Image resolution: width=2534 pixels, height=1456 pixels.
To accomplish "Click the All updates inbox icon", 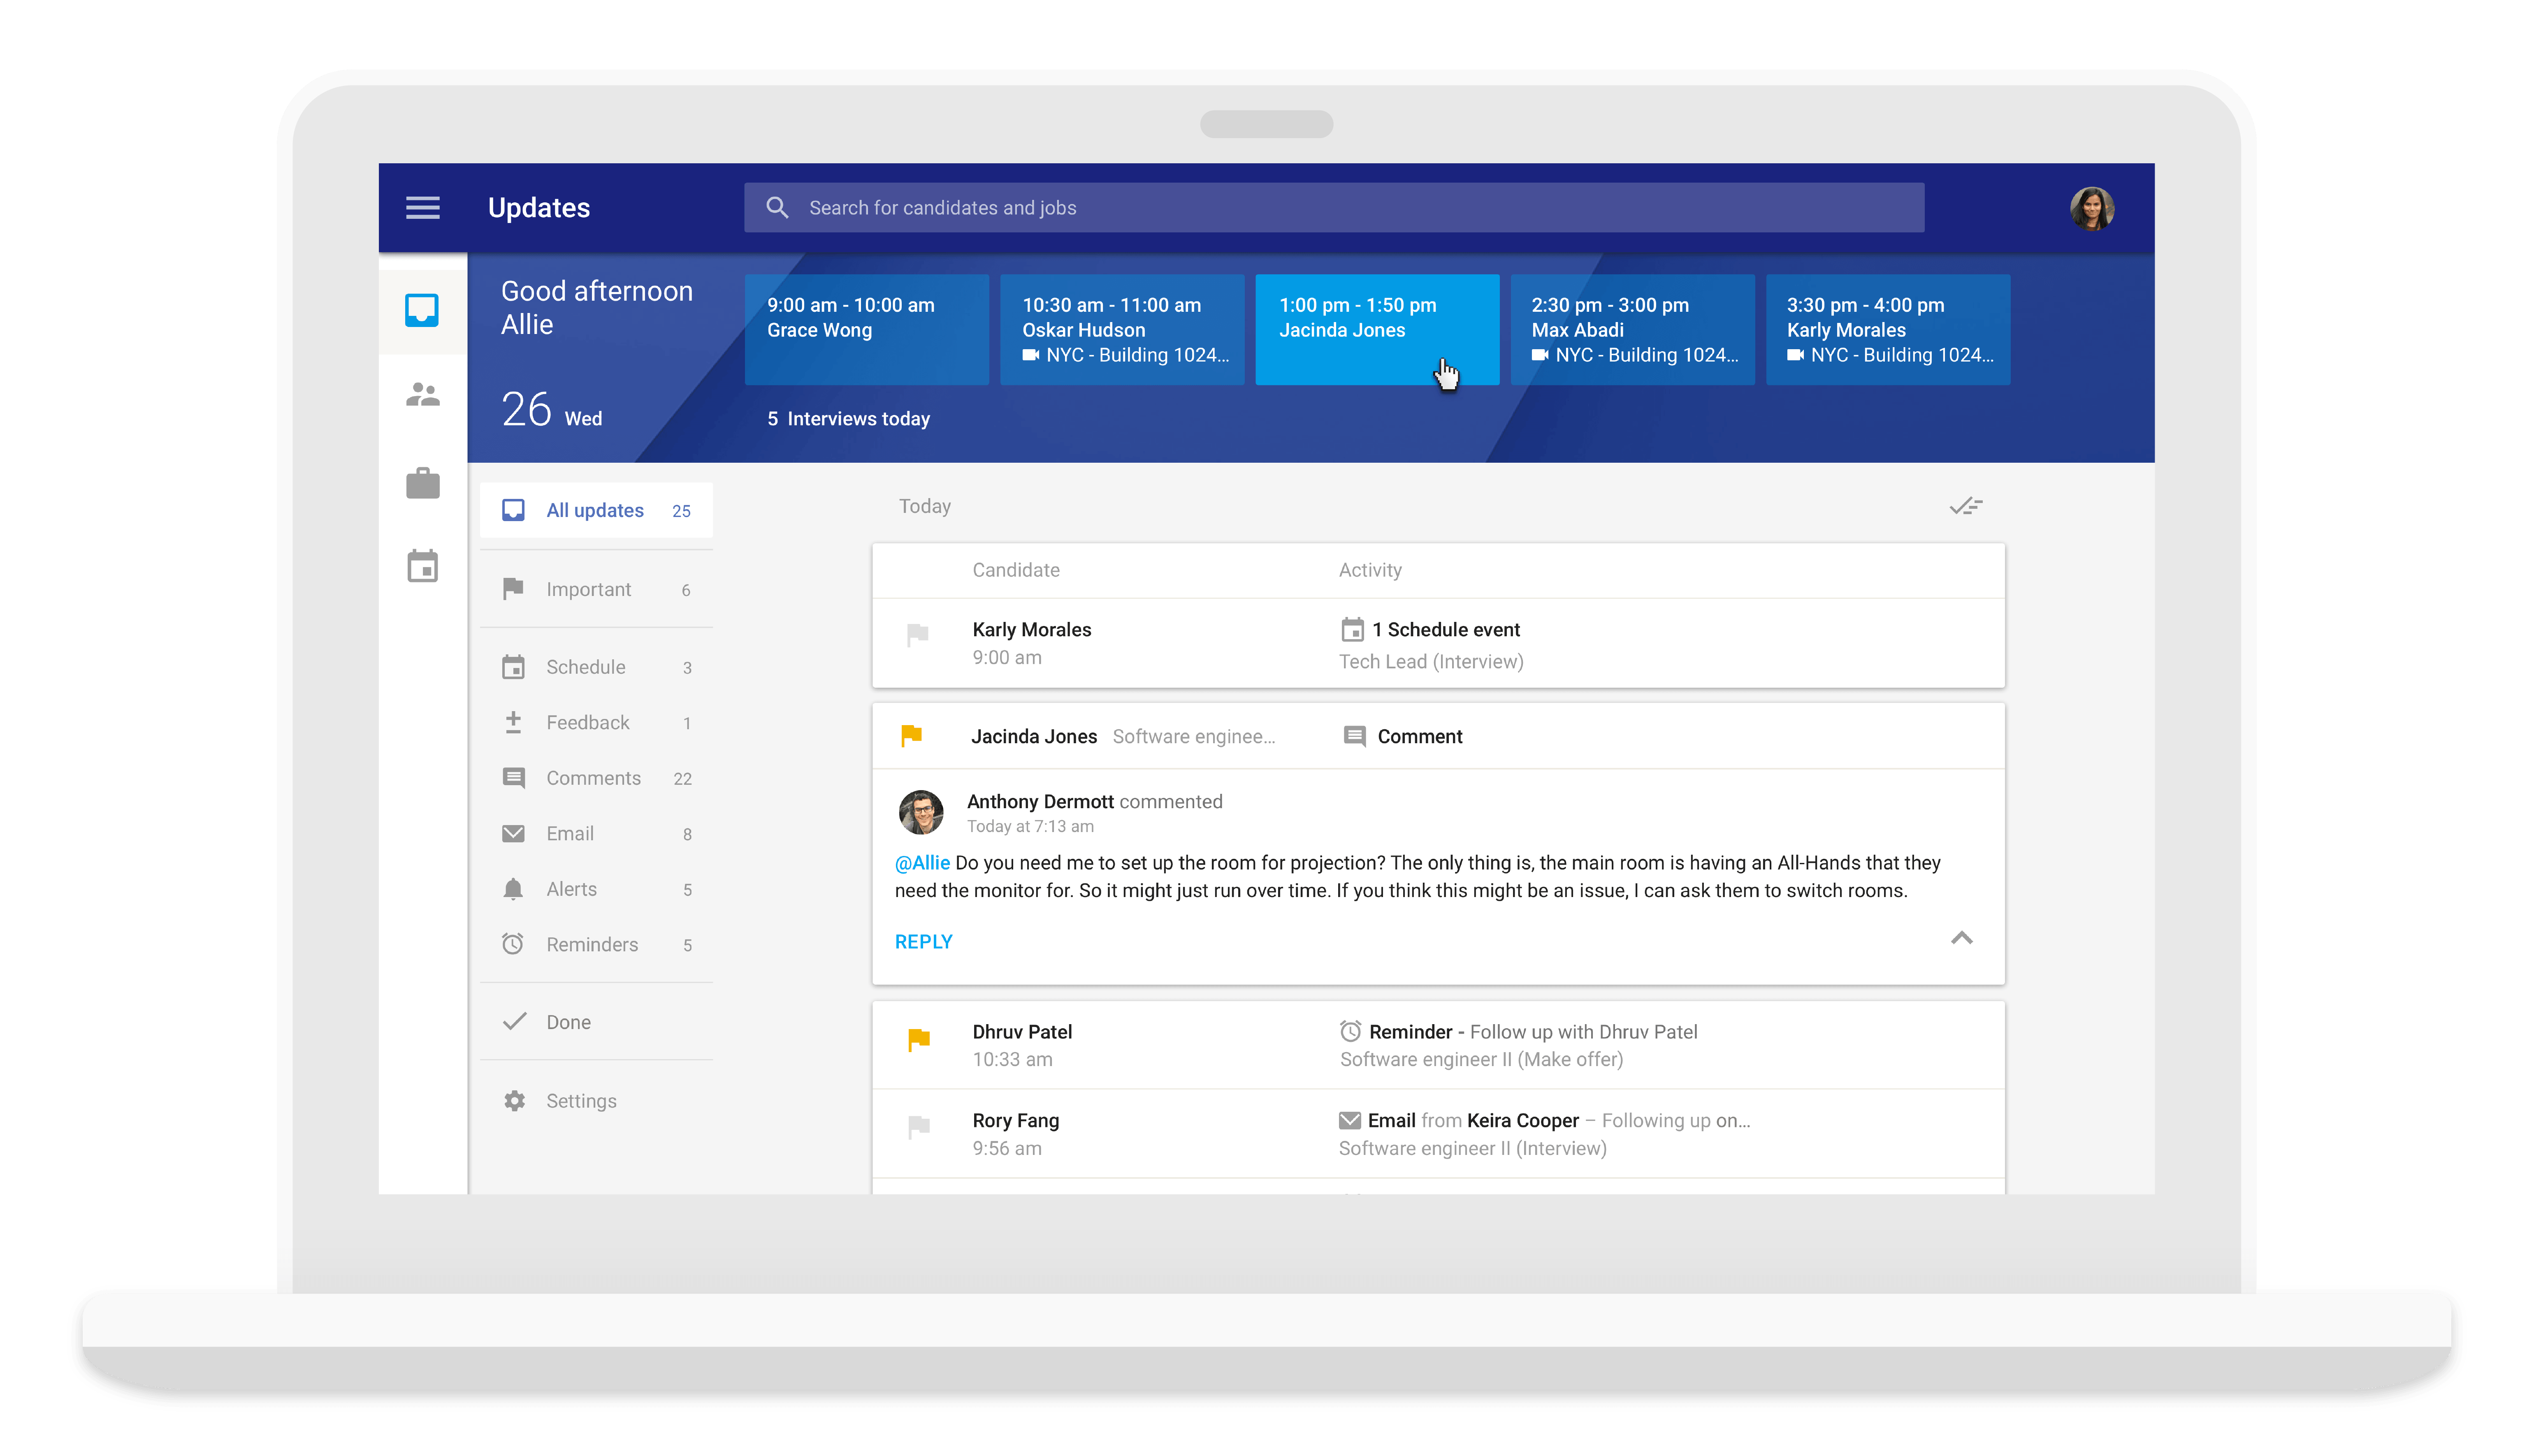I will [x=513, y=510].
